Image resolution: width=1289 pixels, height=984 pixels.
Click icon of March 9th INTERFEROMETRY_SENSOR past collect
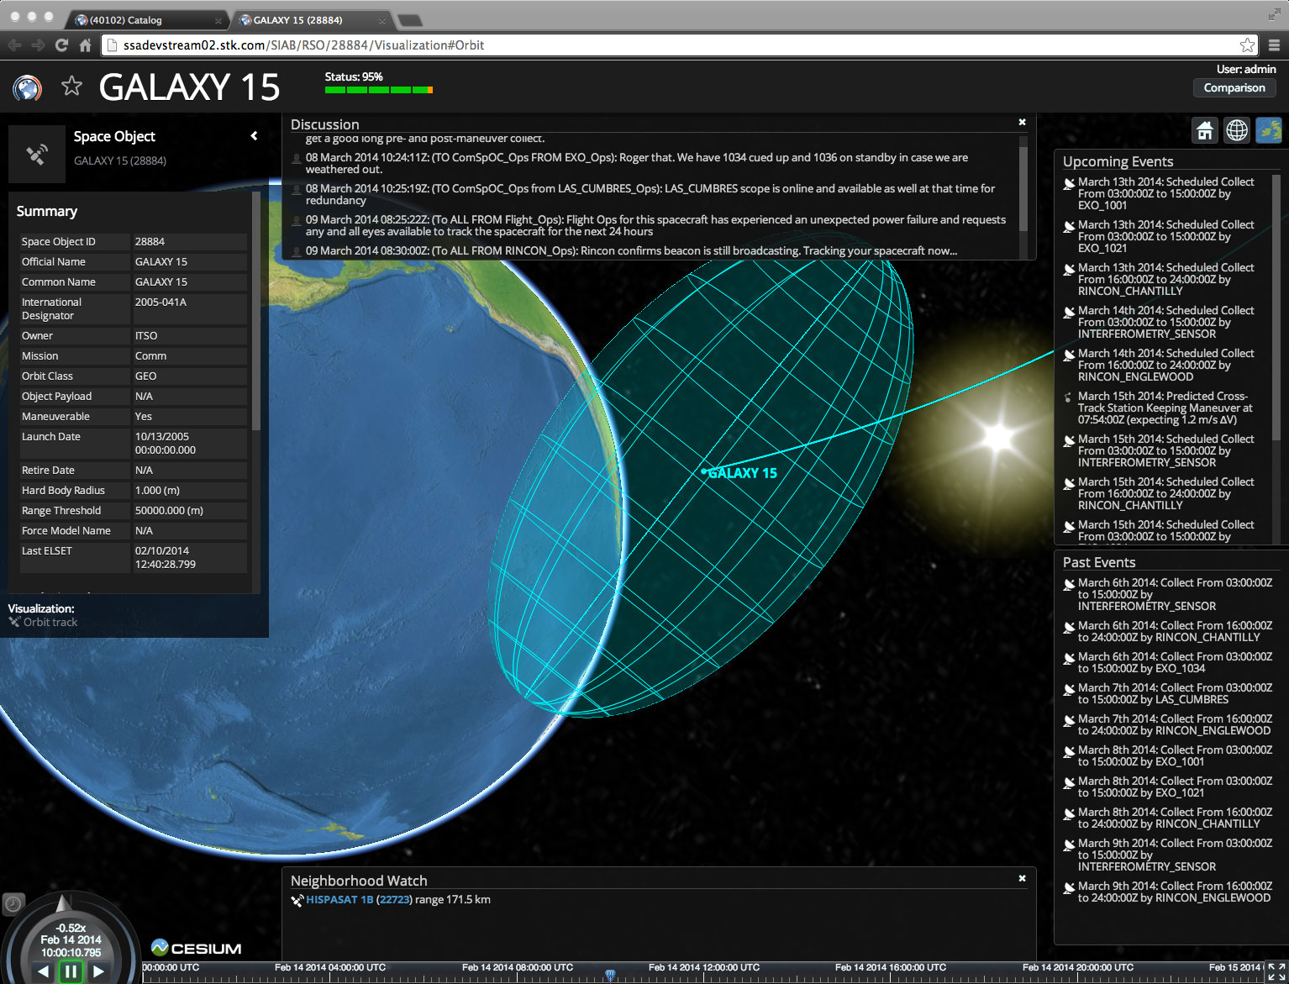(x=1070, y=845)
